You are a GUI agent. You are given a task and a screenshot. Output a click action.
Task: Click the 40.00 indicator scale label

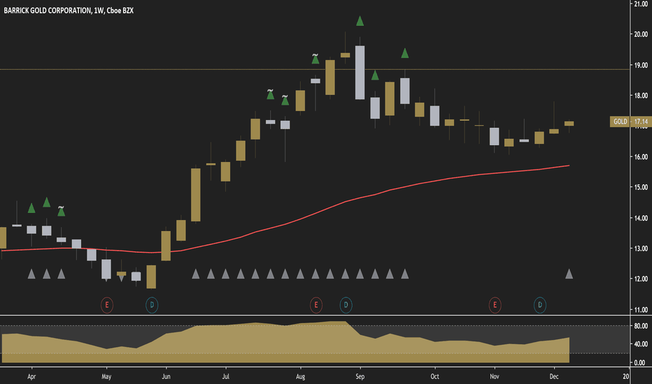[641, 344]
